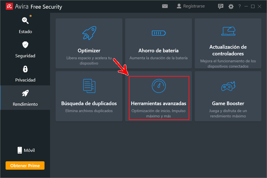Screen dimensions: 267x178
Task: Click the Optimizer rocket icon
Action: [x=89, y=33]
